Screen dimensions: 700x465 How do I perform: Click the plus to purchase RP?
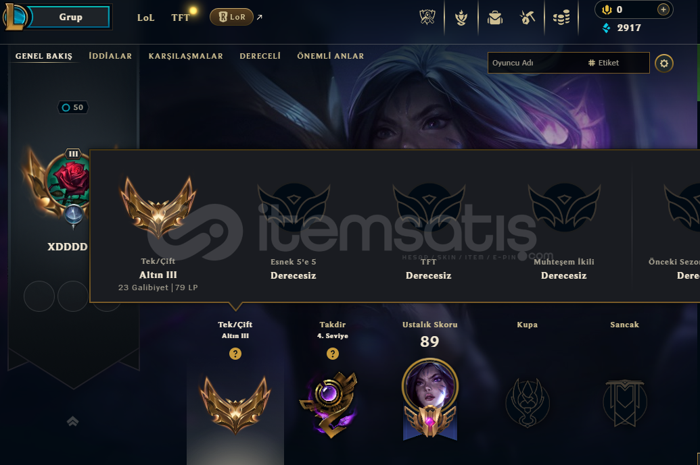[663, 9]
